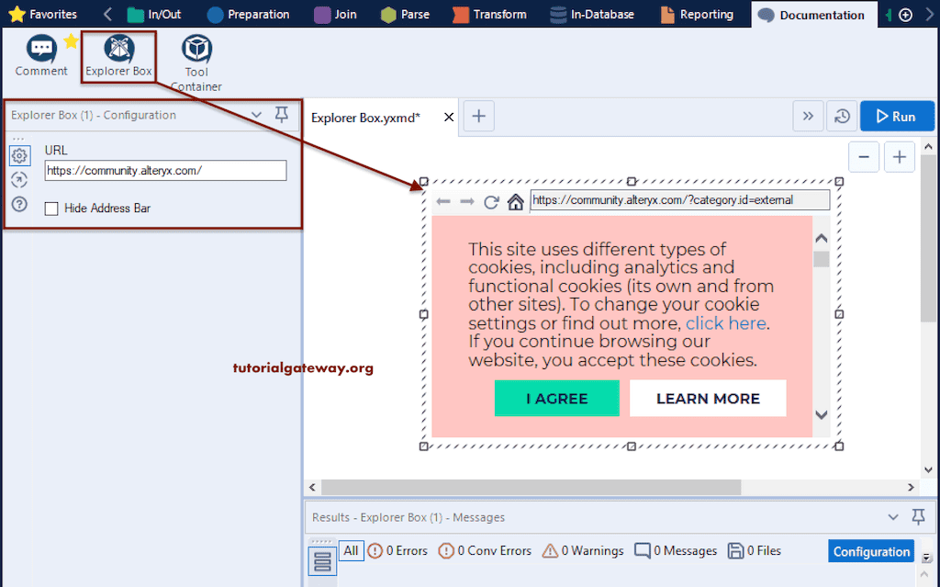Expand the right-side toolbar chevron above Run

click(807, 116)
